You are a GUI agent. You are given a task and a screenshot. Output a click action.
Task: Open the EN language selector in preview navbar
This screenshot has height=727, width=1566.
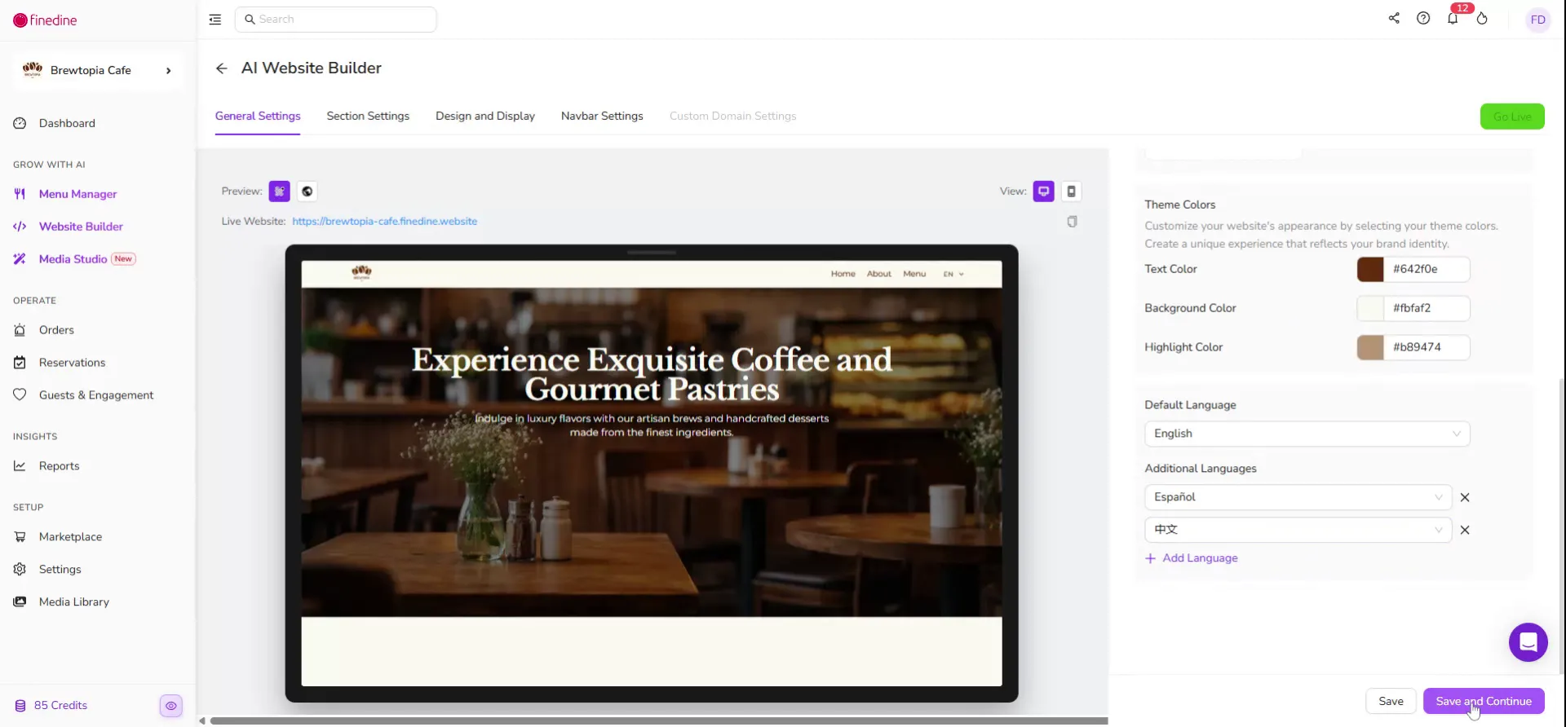click(953, 274)
